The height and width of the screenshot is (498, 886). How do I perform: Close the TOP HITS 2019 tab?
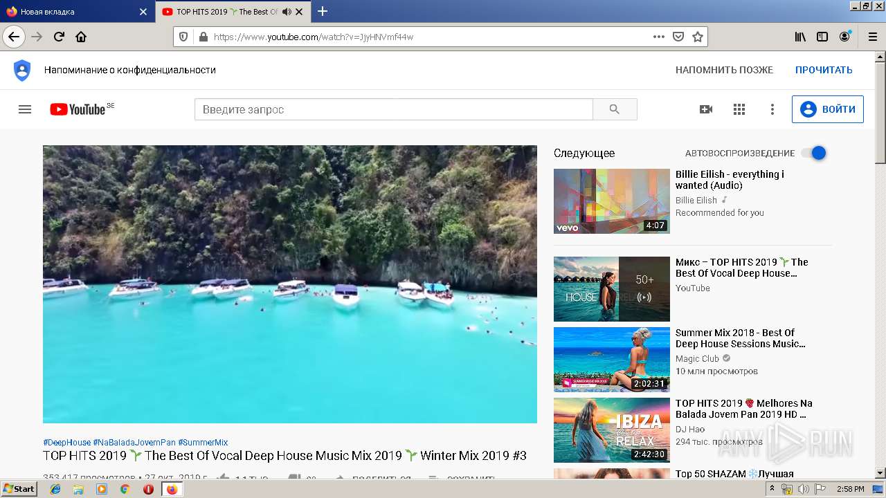coord(299,12)
